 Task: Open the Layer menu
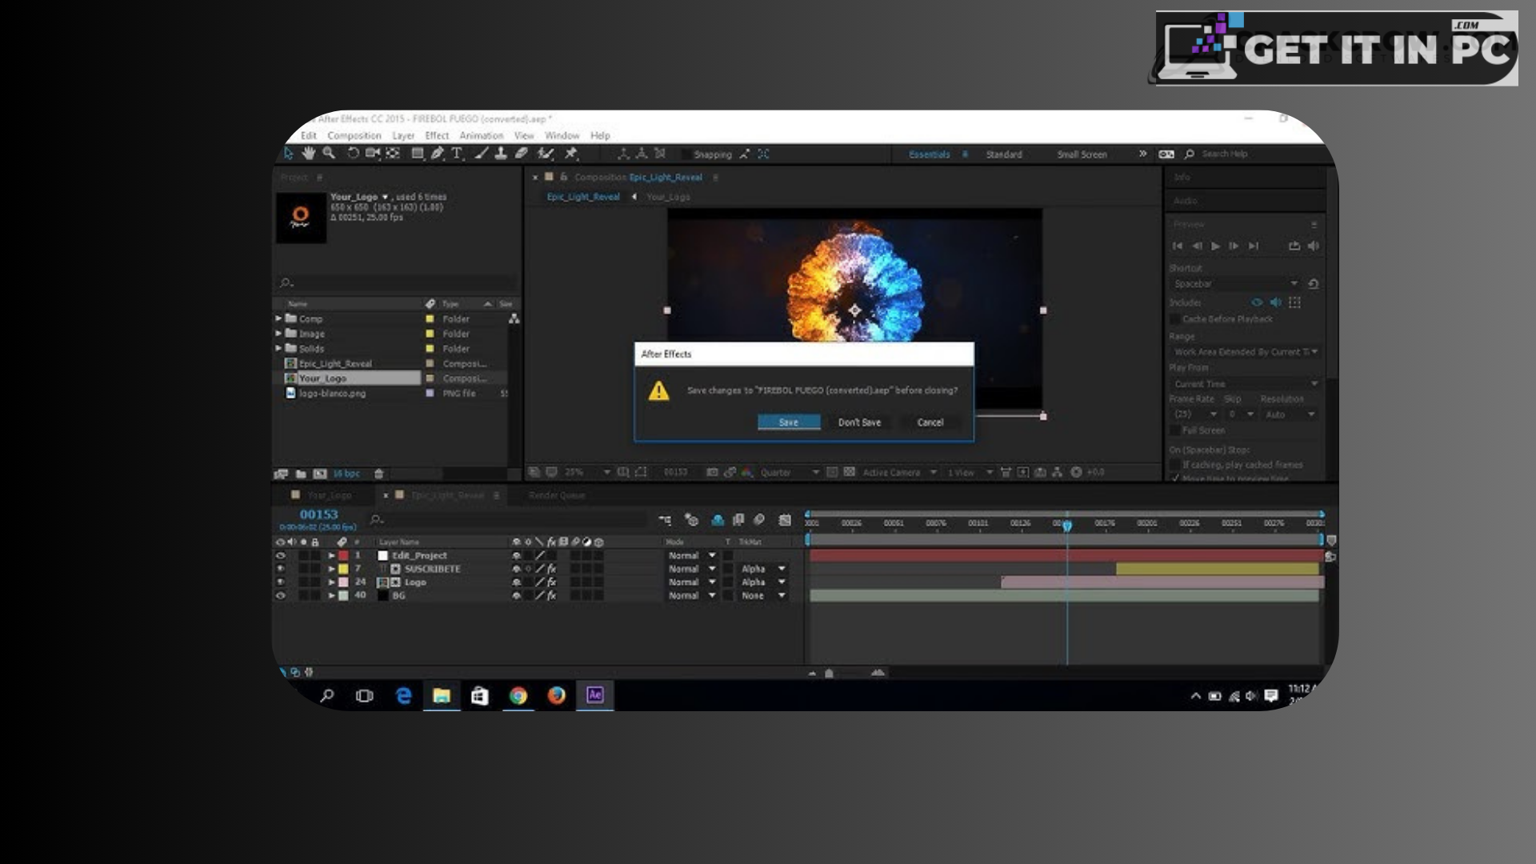[403, 136]
